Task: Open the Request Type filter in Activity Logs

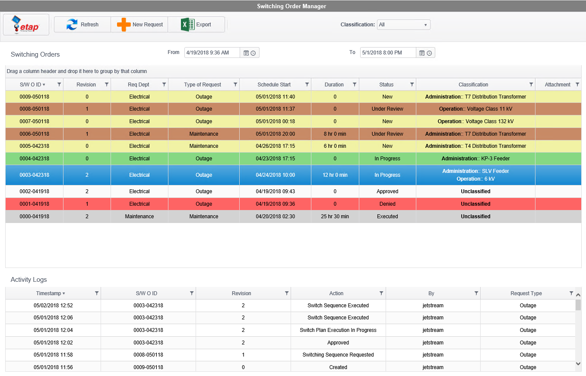Action: 571,293
